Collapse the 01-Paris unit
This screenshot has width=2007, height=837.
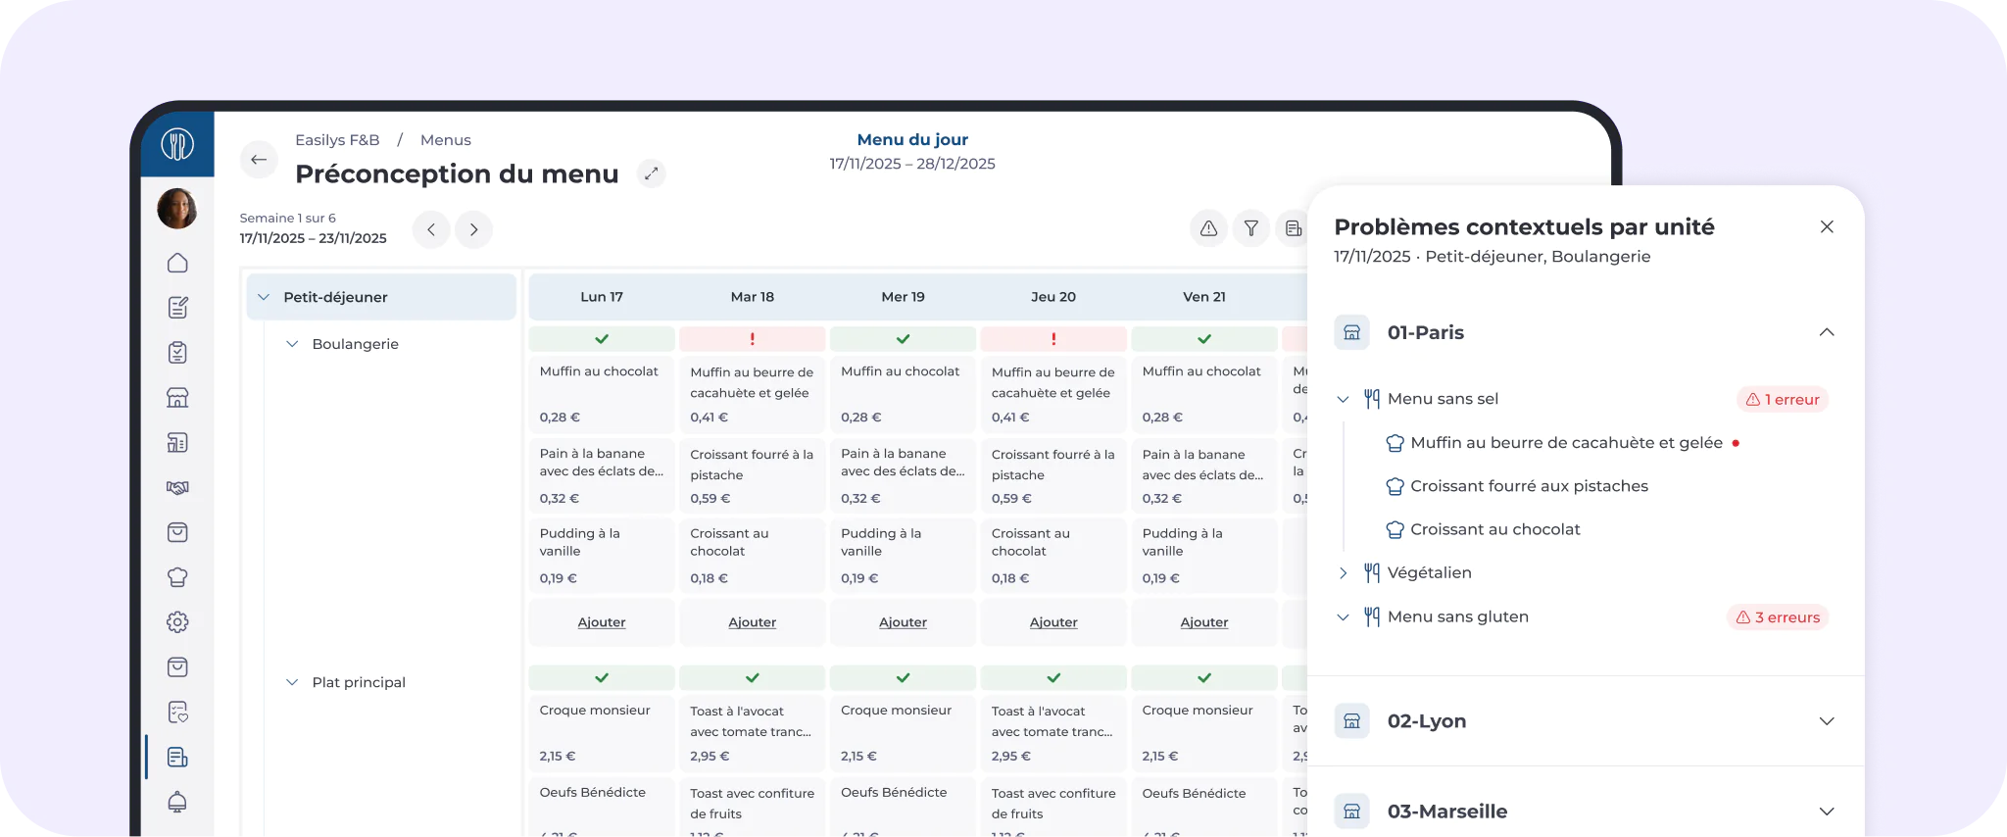1827,332
